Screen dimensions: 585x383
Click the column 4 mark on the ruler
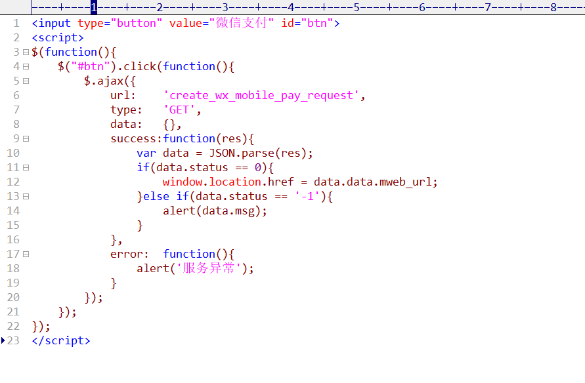tap(291, 7)
